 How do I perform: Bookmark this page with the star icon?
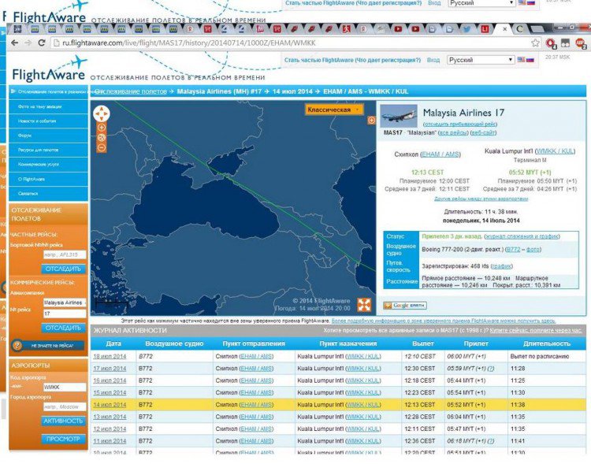coord(536,43)
